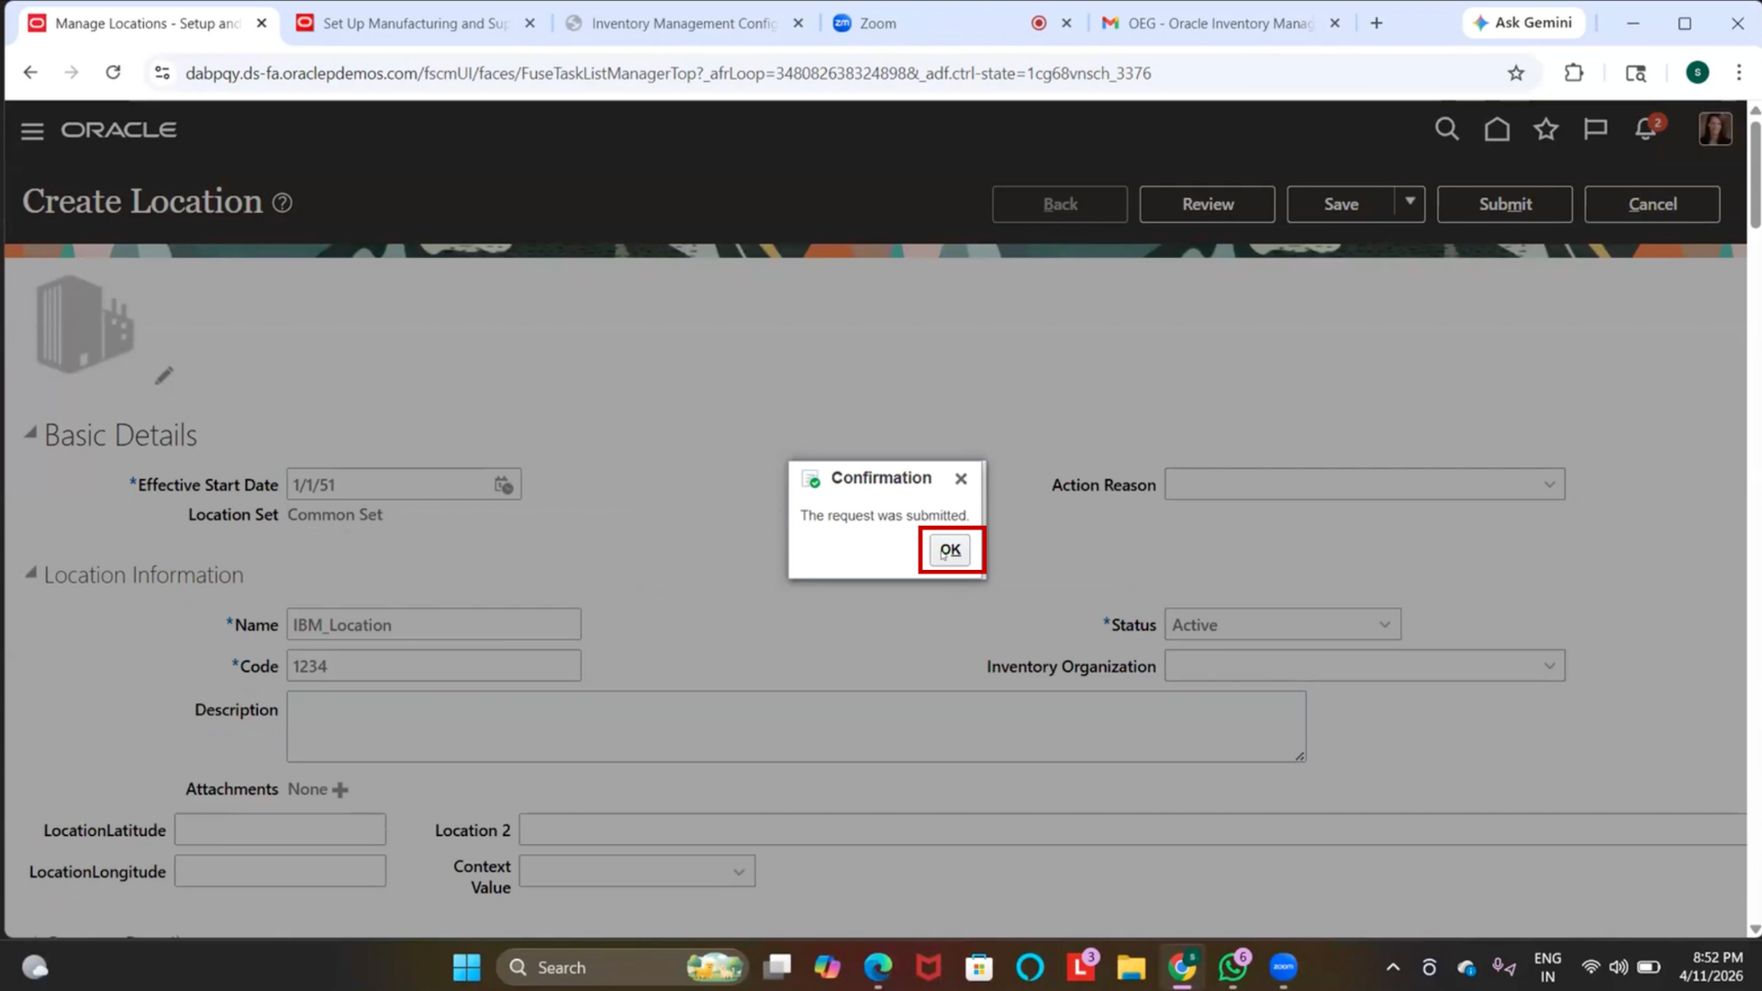Click the Location 2 input field
The image size is (1762, 991).
pos(1132,830)
